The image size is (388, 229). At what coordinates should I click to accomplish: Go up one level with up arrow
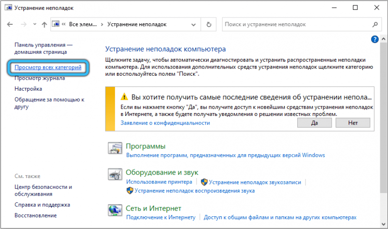(44, 24)
